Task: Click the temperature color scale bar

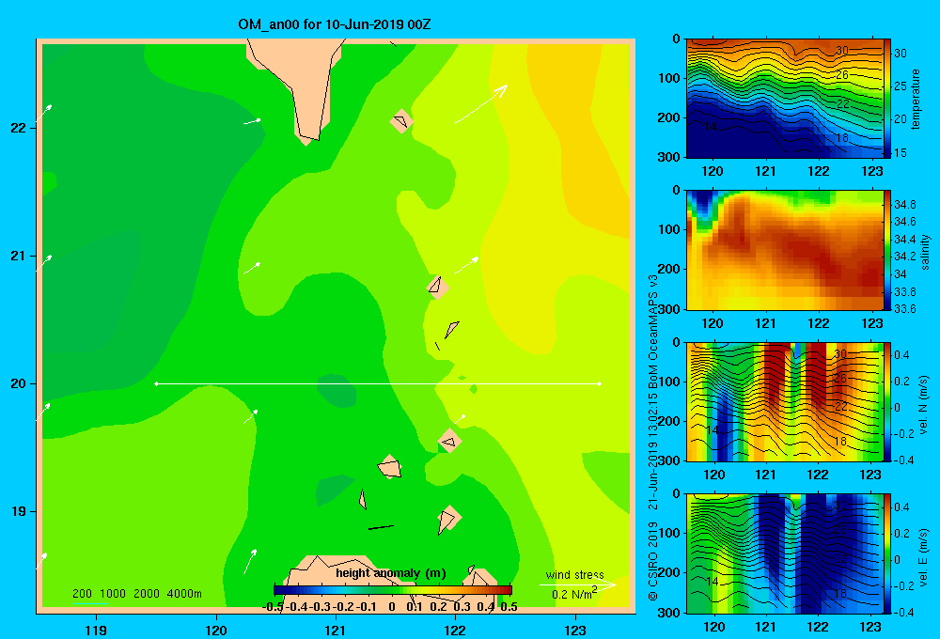Action: click(887, 99)
